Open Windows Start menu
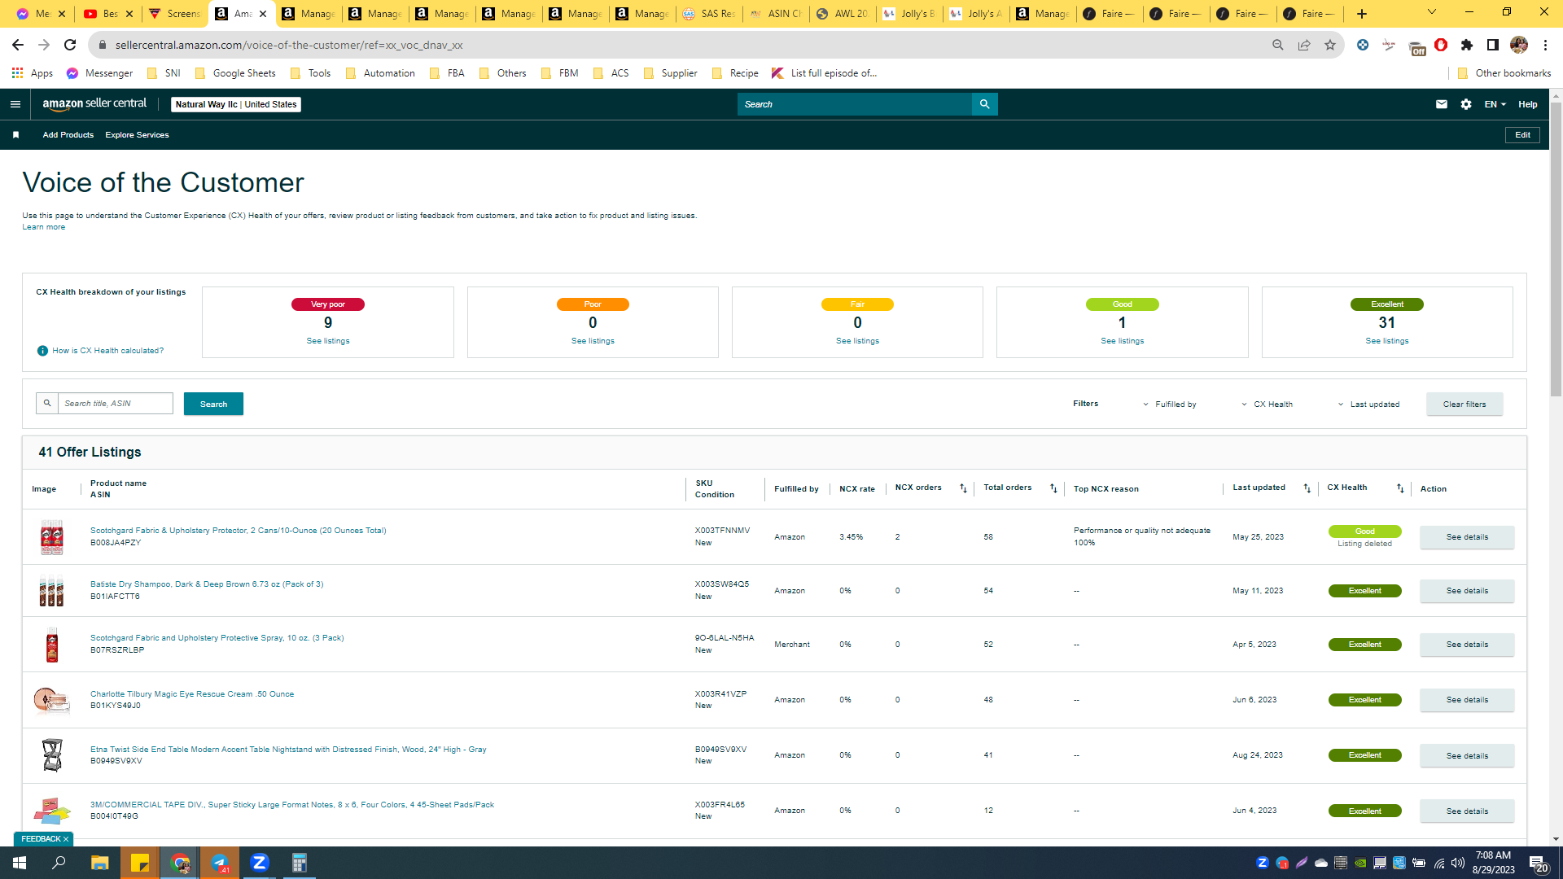This screenshot has height=879, width=1563. 20,863
